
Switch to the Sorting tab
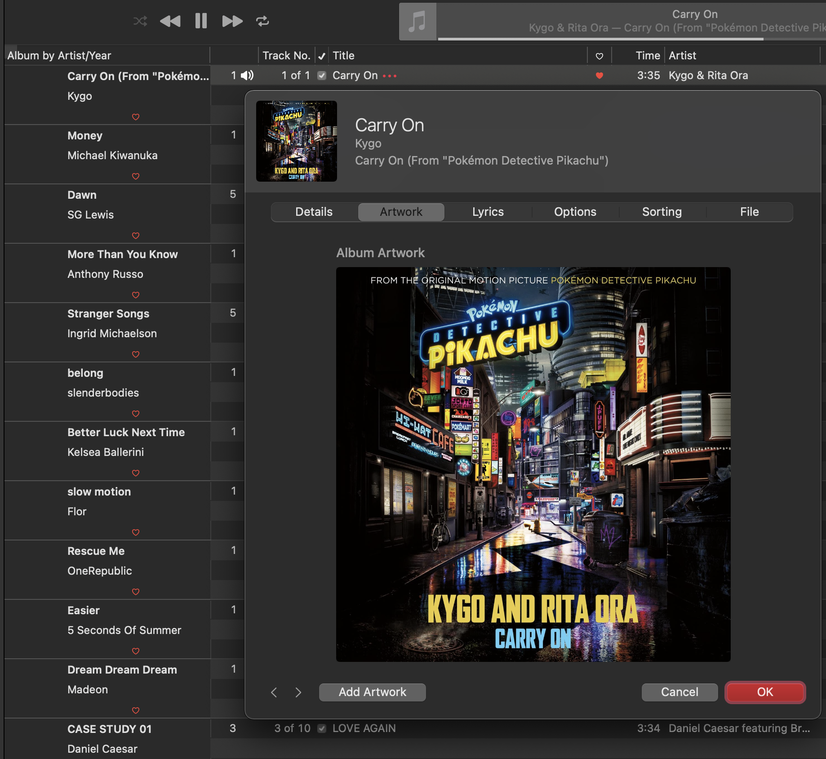(x=662, y=212)
